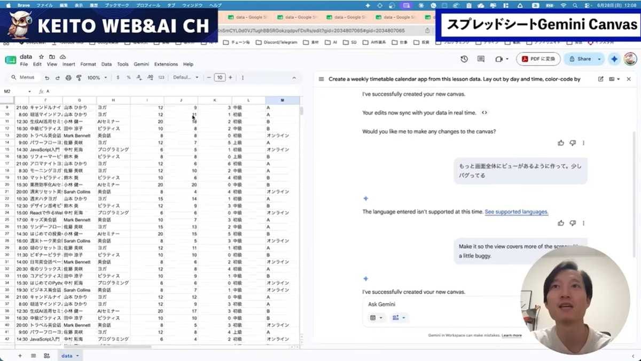
Task: Decrease decimal places
Action: tap(139, 78)
